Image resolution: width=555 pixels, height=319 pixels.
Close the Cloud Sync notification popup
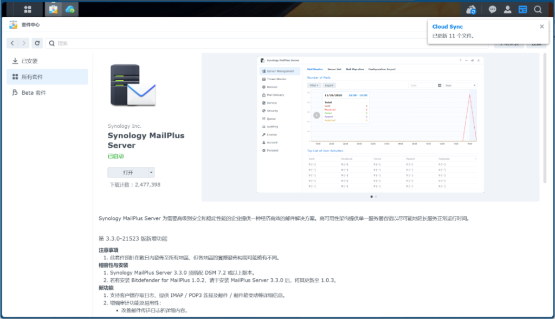point(541,27)
